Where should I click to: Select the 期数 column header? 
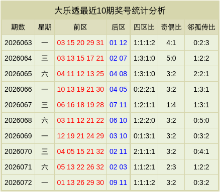click(18, 27)
